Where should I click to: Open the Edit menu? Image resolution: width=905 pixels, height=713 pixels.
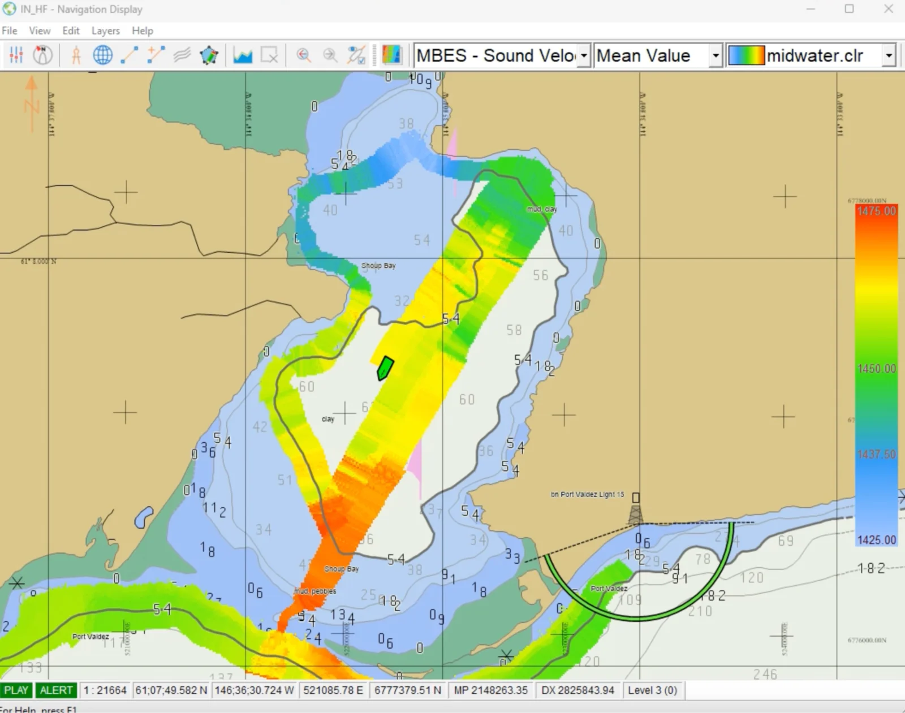(x=71, y=31)
